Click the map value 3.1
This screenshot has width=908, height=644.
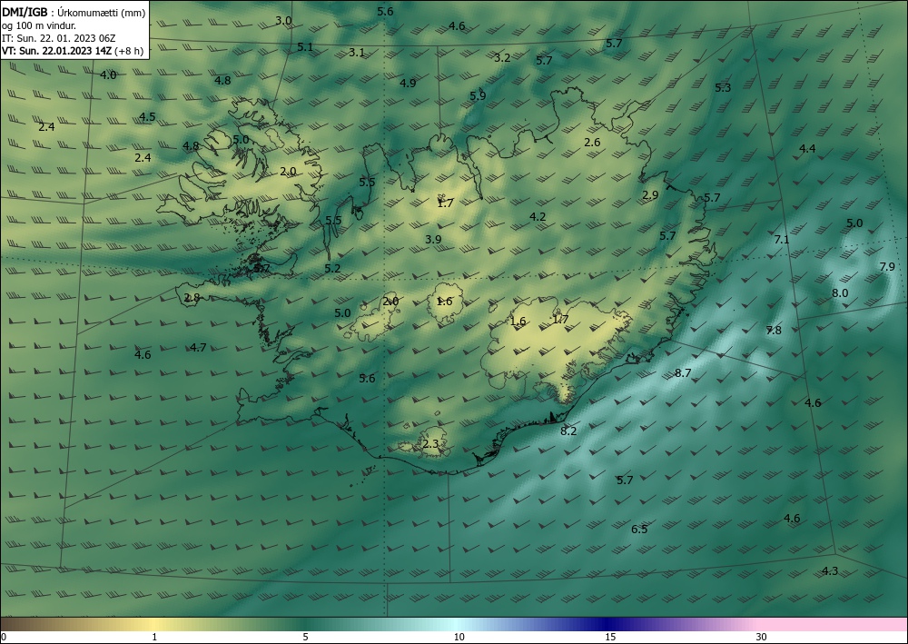[357, 52]
